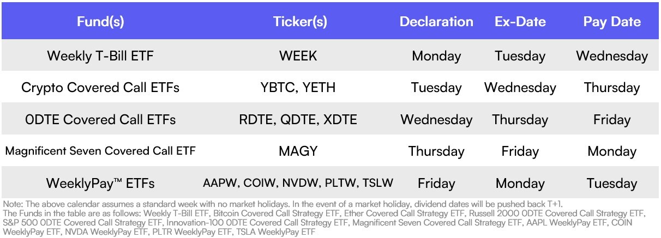Select the RDTE, QDTE, XDTE ticker cell

[298, 120]
